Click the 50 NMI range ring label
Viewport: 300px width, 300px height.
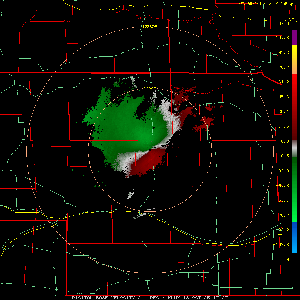tap(150, 88)
